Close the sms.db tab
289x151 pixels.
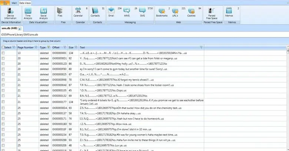(x=20, y=28)
